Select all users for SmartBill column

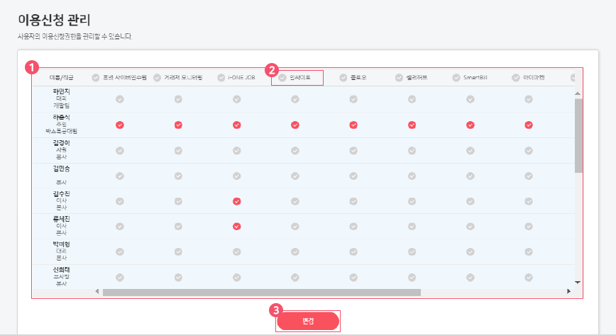(456, 77)
